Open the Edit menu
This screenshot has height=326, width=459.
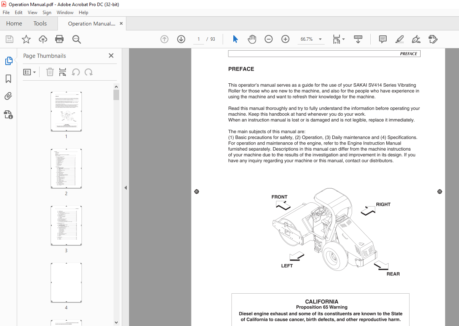(19, 13)
